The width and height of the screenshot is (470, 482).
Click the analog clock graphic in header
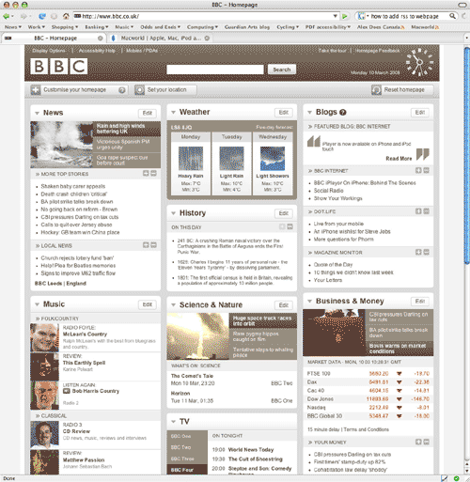(419, 62)
